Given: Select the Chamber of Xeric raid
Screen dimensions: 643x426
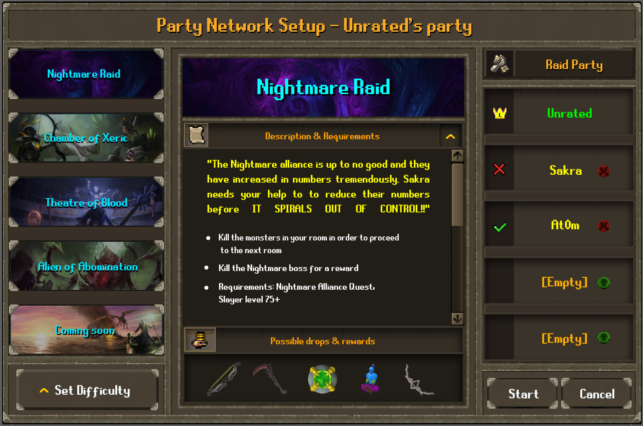Looking at the screenshot, I should point(86,138).
